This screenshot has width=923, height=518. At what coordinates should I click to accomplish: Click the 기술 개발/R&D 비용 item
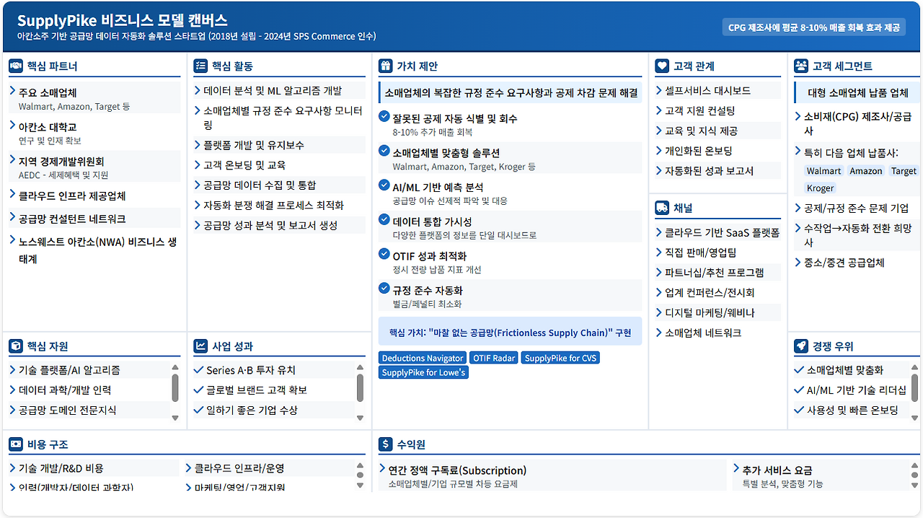[x=94, y=468]
